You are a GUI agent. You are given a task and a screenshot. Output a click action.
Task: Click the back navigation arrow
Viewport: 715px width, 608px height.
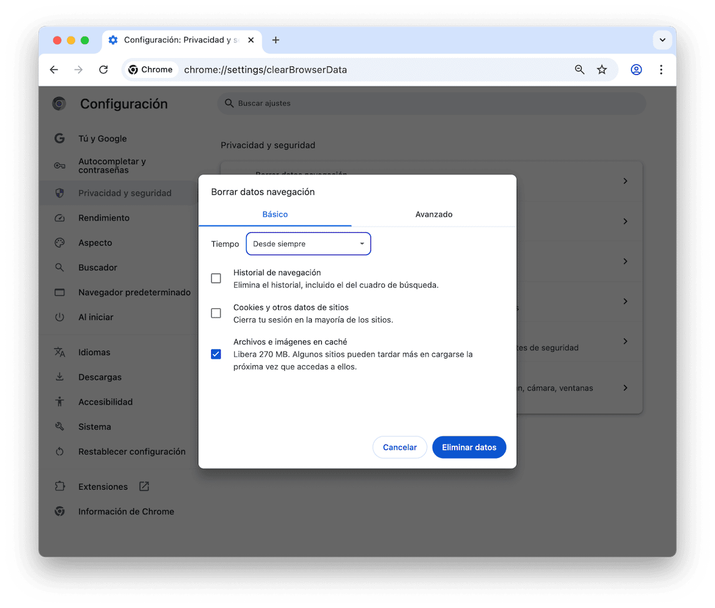(54, 69)
